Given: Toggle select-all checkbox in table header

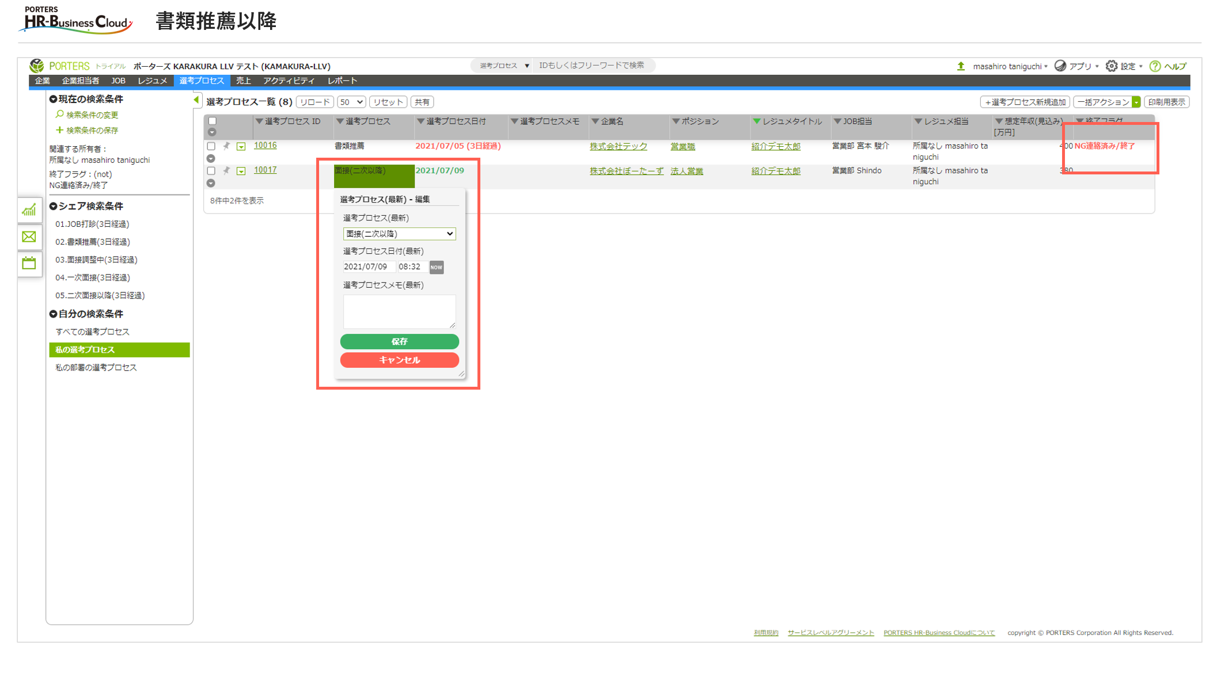Looking at the screenshot, I should [x=212, y=121].
